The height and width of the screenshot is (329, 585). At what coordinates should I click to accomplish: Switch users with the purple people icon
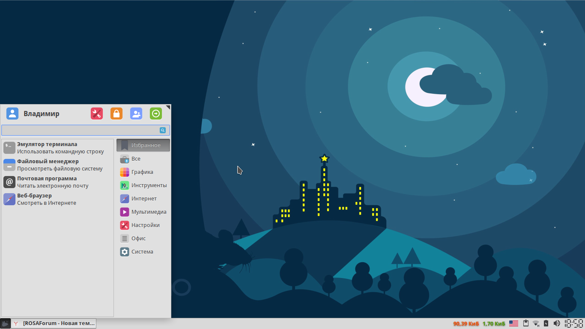(x=136, y=114)
